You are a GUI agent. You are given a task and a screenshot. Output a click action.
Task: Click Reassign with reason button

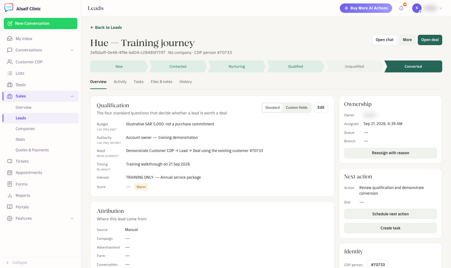click(x=391, y=153)
